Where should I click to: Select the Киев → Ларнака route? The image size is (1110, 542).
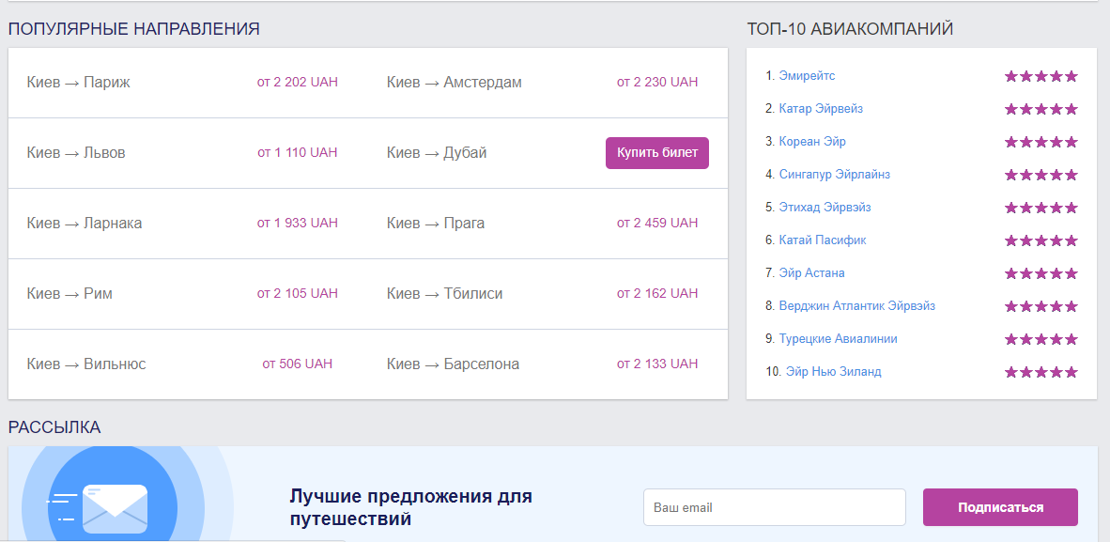tap(85, 224)
